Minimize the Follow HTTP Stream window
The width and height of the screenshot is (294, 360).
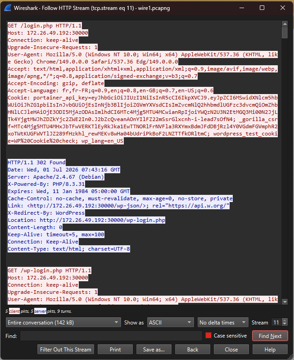tap(242, 8)
